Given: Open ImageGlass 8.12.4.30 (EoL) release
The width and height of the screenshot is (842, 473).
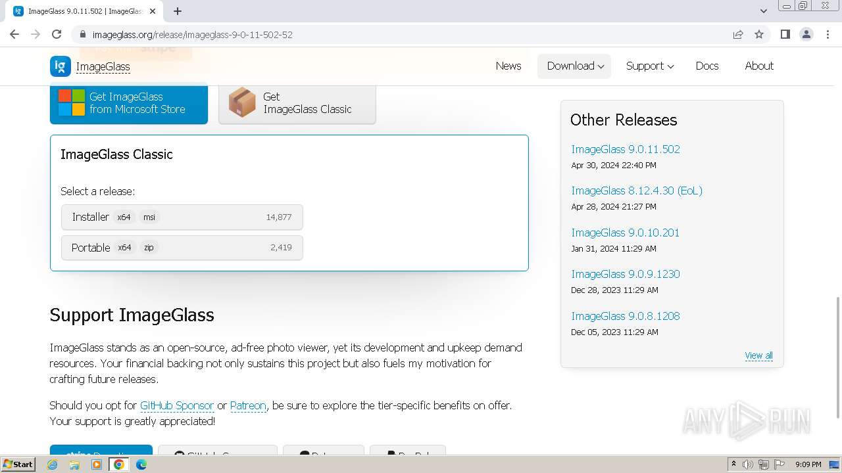Looking at the screenshot, I should click(x=637, y=191).
